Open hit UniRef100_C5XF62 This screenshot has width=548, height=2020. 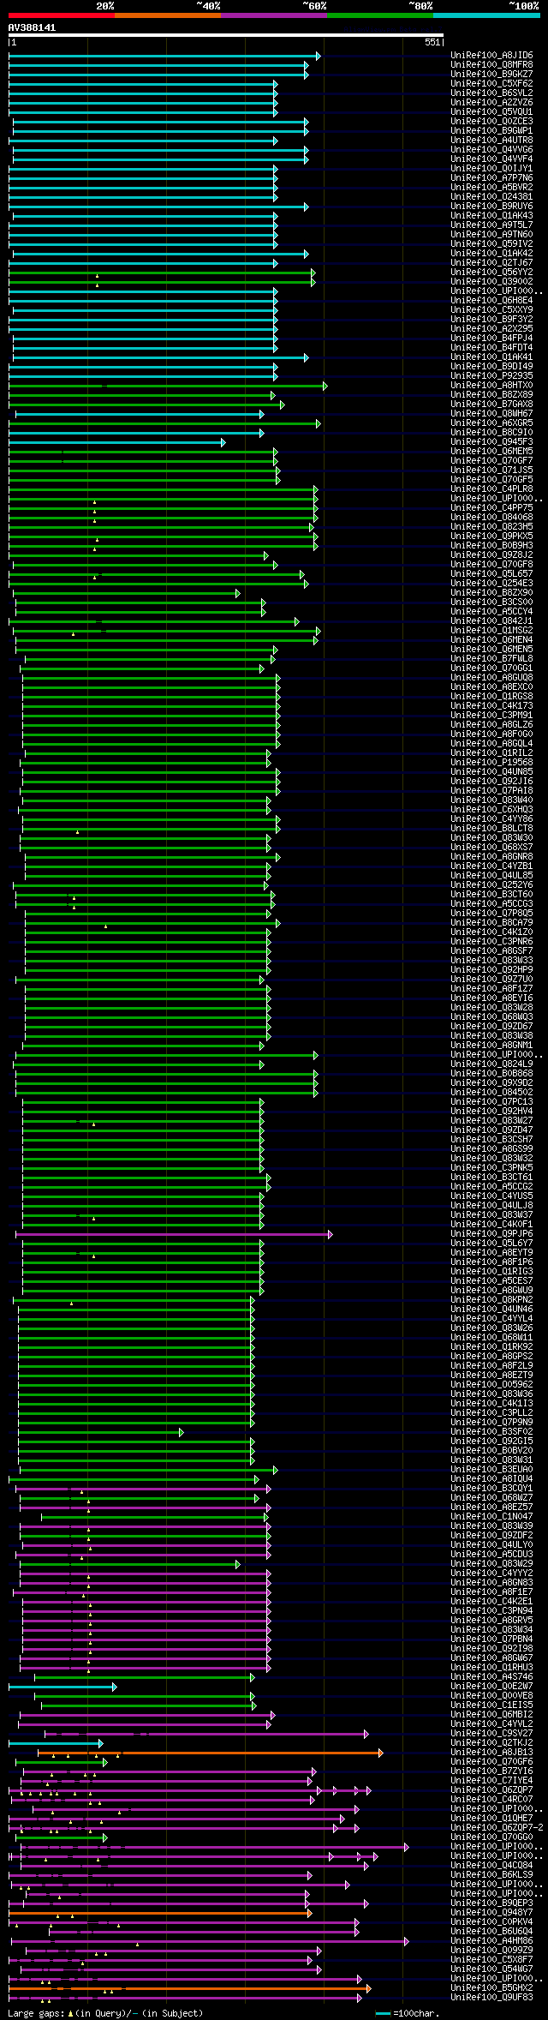tap(491, 84)
